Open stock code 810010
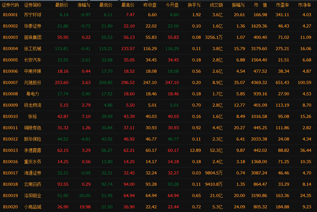This screenshot has height=212, width=317. (10, 116)
